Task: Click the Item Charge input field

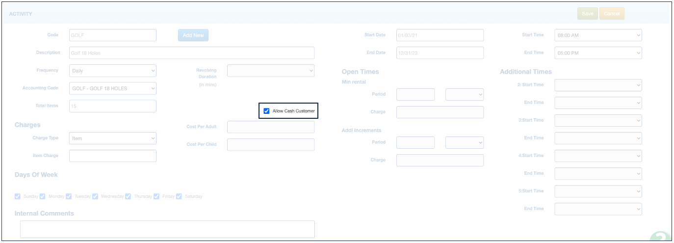Action: 113,156
